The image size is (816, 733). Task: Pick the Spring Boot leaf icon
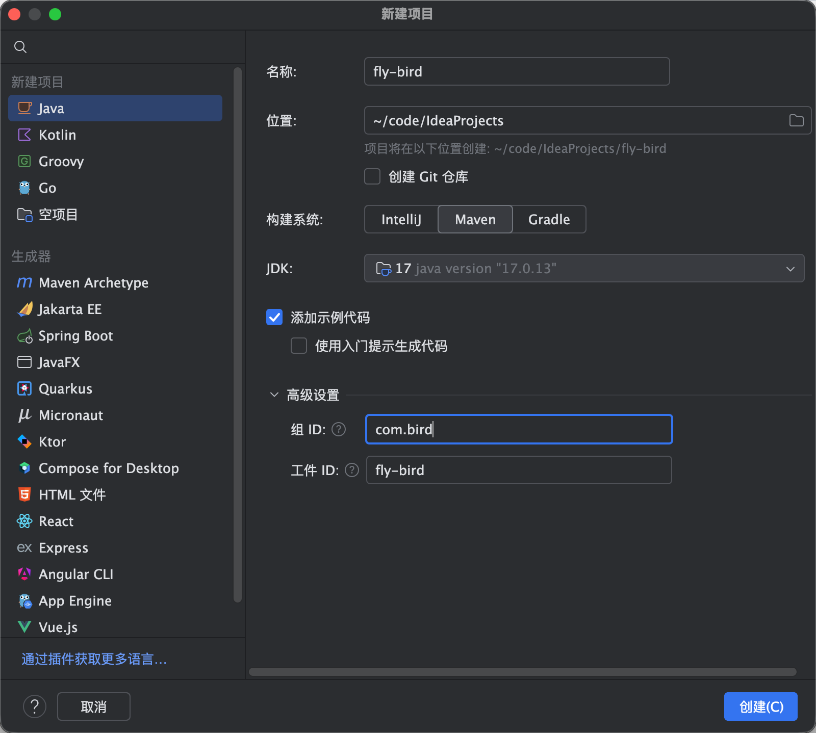24,336
